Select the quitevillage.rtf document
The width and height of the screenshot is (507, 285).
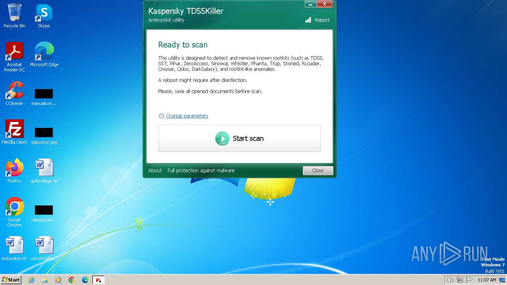point(44,171)
